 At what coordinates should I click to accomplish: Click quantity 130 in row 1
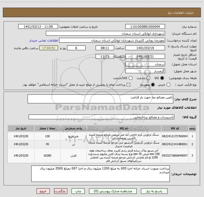(x=47, y=136)
